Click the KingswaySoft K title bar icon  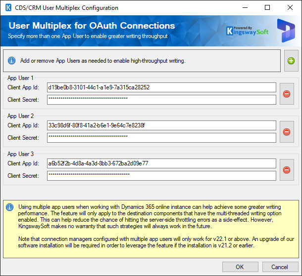point(8,8)
